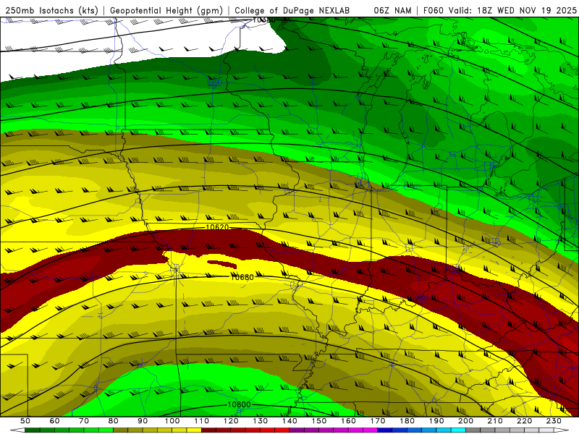
Task: Click the 190 value on the color scale
Action: pyautogui.click(x=436, y=421)
